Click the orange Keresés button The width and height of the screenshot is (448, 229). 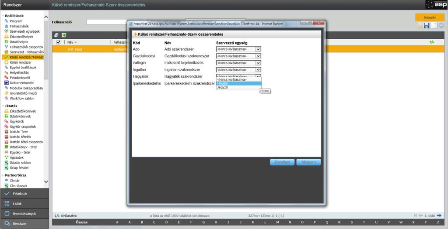tap(430, 17)
